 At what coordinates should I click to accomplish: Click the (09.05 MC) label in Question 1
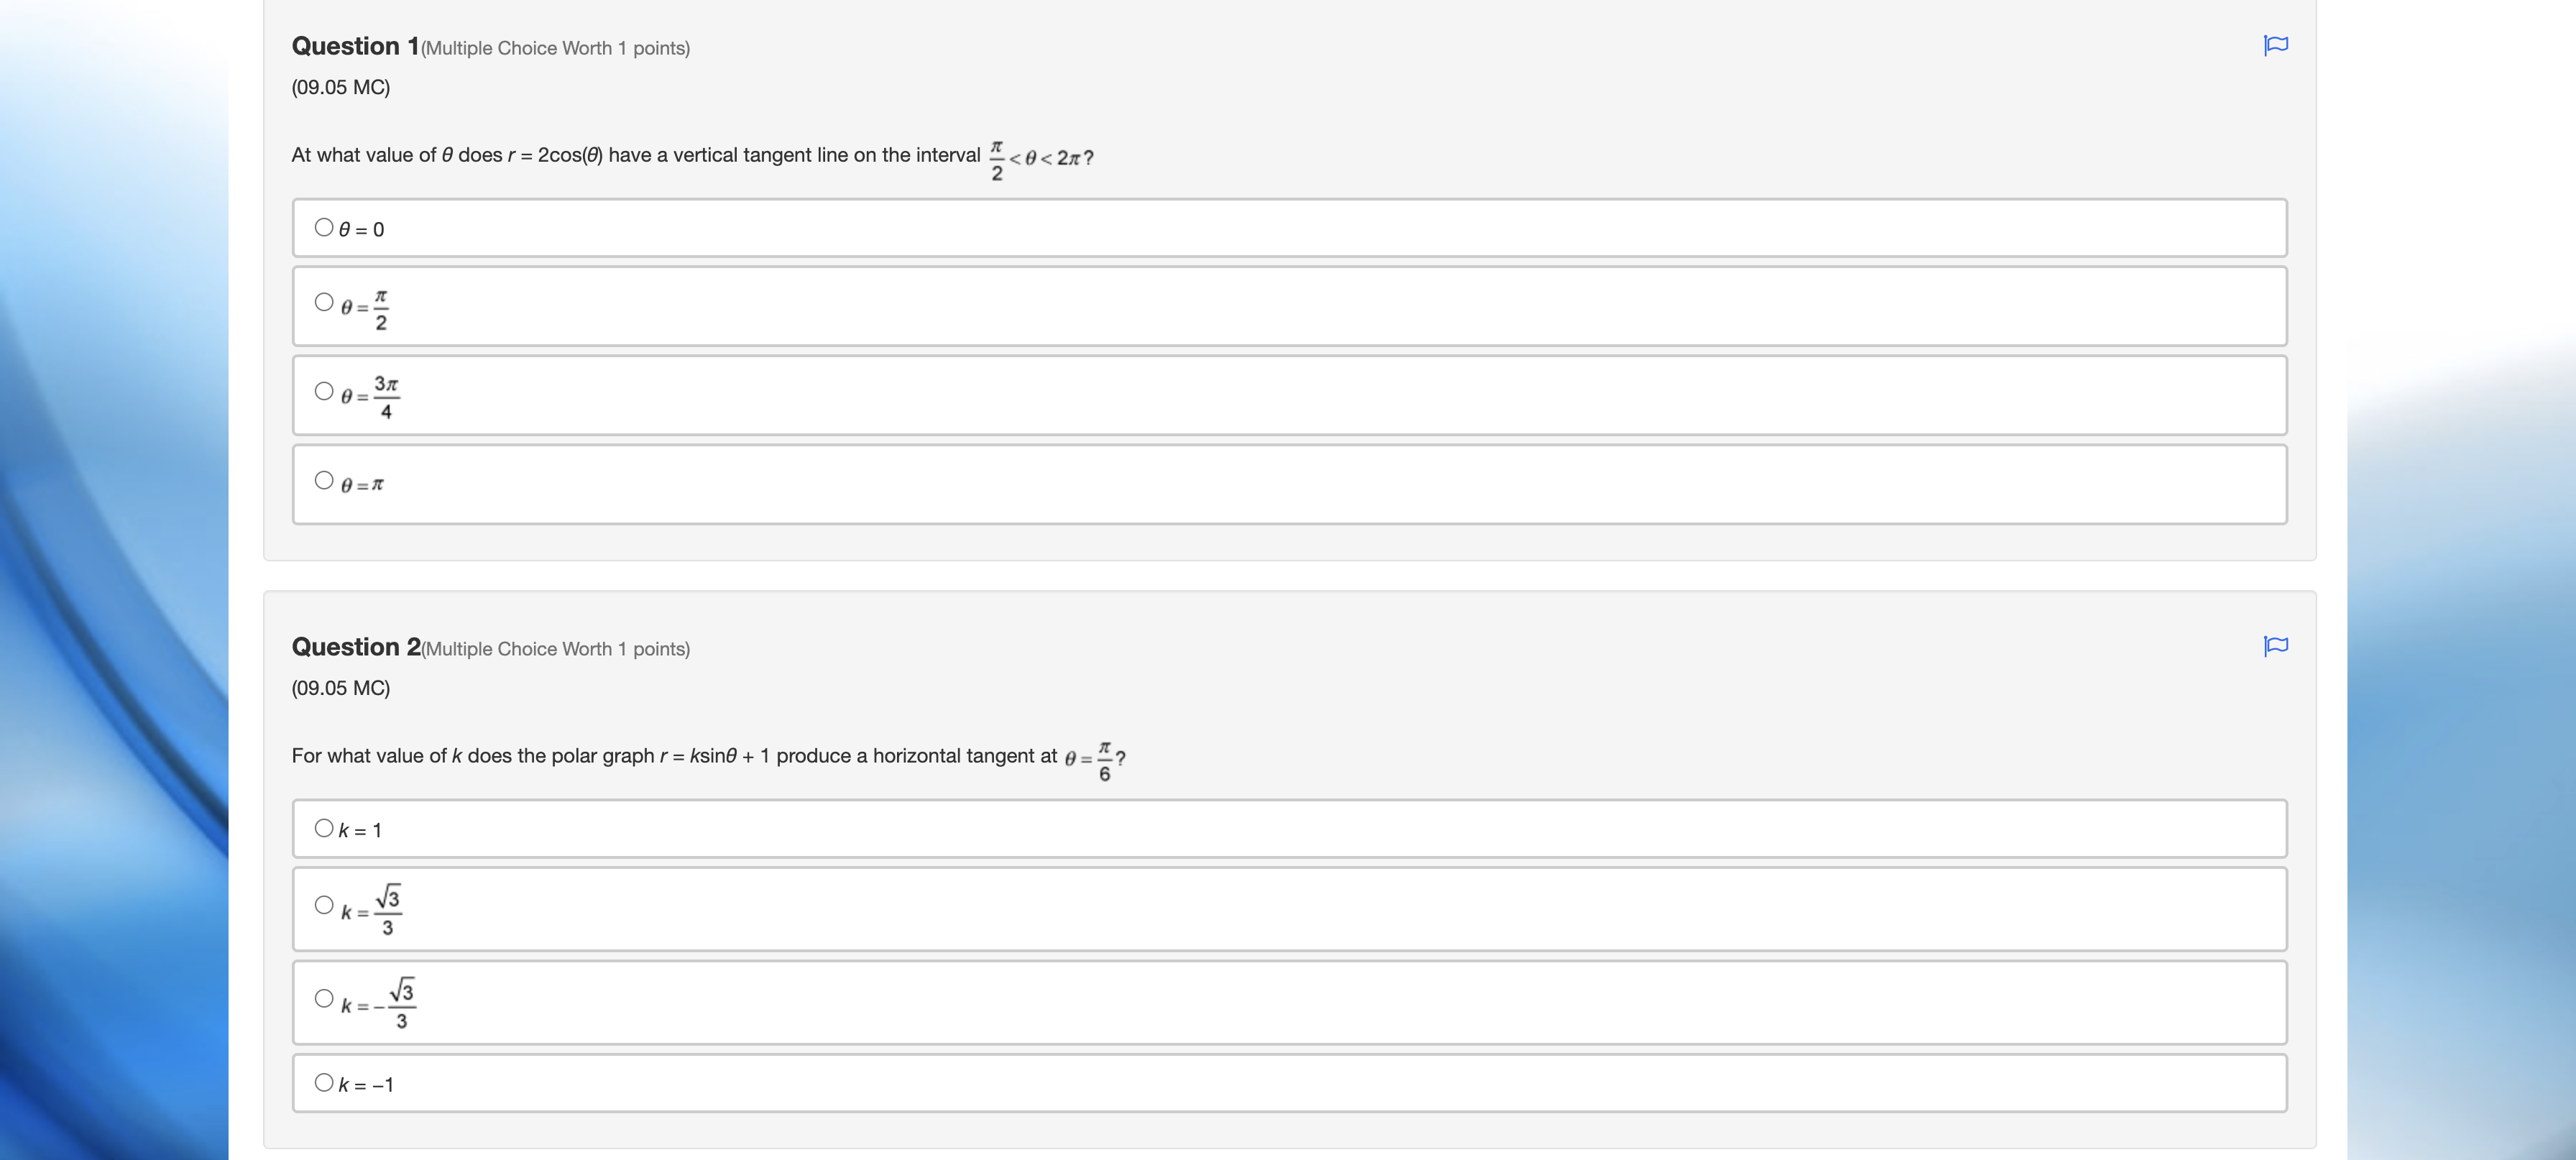(x=340, y=87)
